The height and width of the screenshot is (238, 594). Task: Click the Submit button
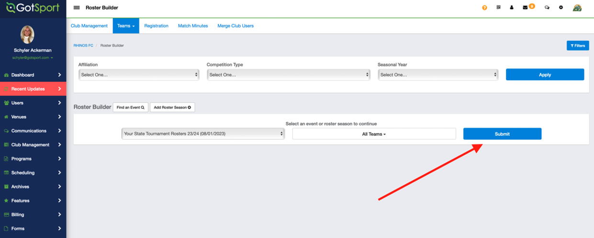pos(502,134)
